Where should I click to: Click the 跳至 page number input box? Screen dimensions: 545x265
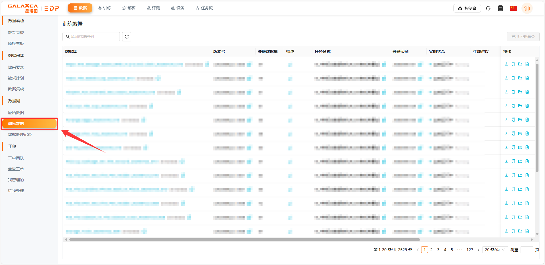pos(527,250)
